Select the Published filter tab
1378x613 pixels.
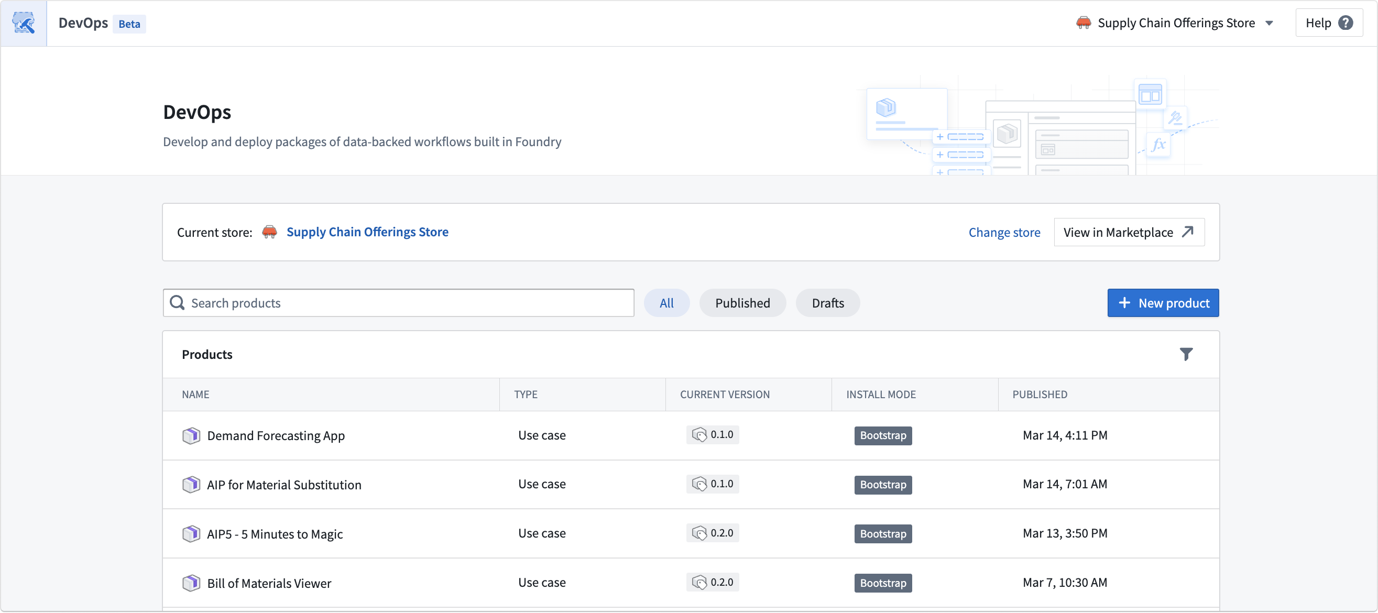click(x=742, y=302)
